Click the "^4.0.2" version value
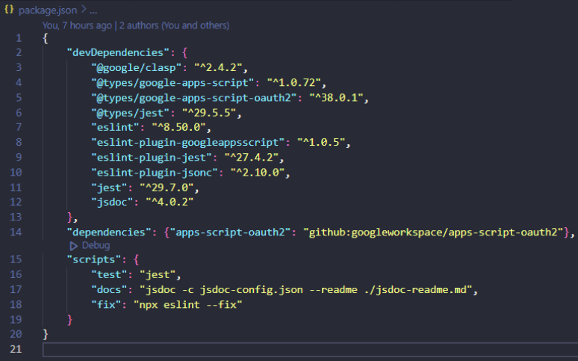This screenshot has width=578, height=361. pyautogui.click(x=170, y=203)
